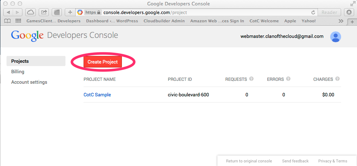
Task: Open the Amazon Web …ces Sign In bookmark
Action: pyautogui.click(x=217, y=21)
